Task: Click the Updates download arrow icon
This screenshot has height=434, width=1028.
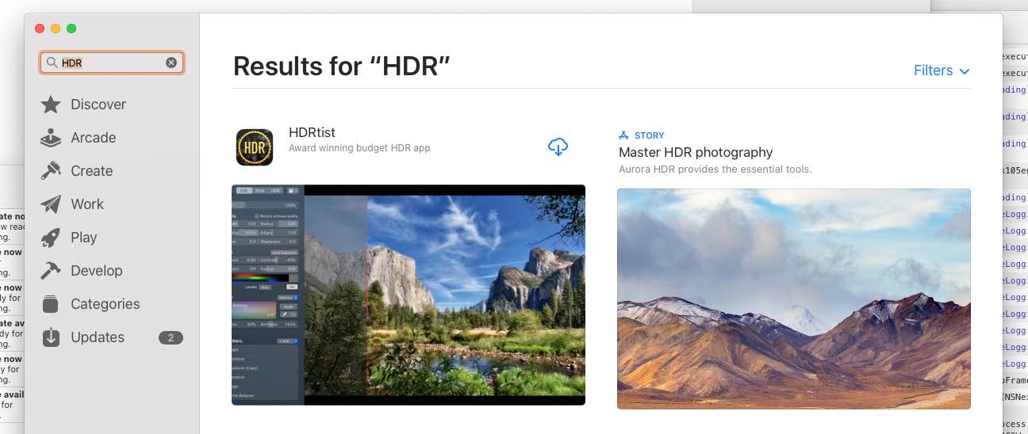Action: (51, 337)
